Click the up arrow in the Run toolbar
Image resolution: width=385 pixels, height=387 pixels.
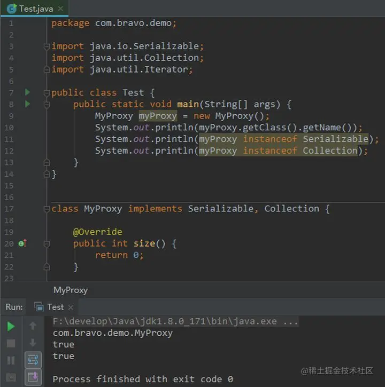pos(33,326)
